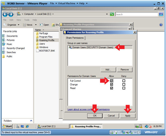
Task: Open Learn about access control link
Action: click(x=89, y=109)
